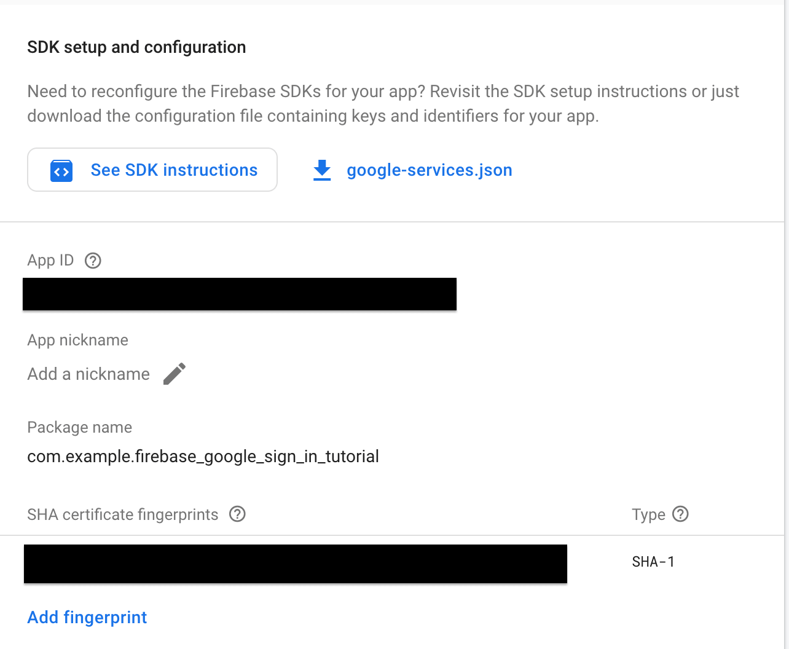
Task: Click the SHA certificate fingerprints column header
Action: click(x=123, y=514)
